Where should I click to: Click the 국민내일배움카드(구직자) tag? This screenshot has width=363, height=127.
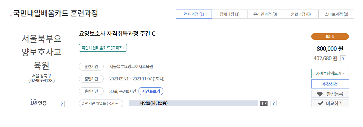(x=103, y=48)
